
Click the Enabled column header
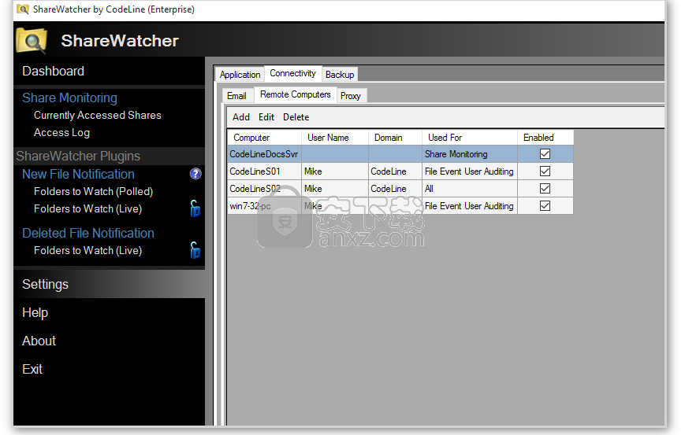coord(545,138)
